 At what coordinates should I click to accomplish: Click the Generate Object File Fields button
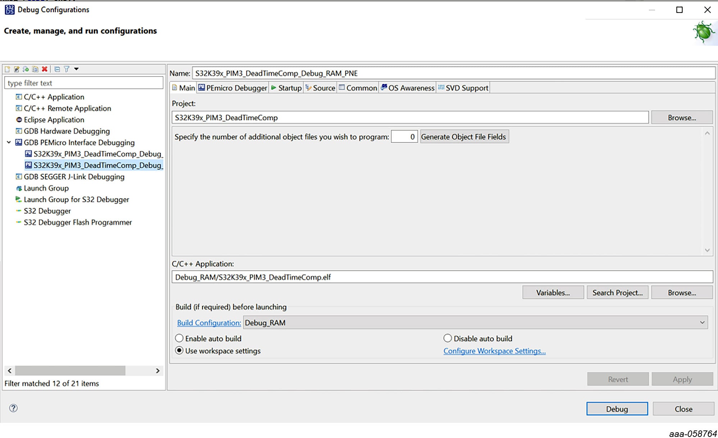click(x=464, y=137)
